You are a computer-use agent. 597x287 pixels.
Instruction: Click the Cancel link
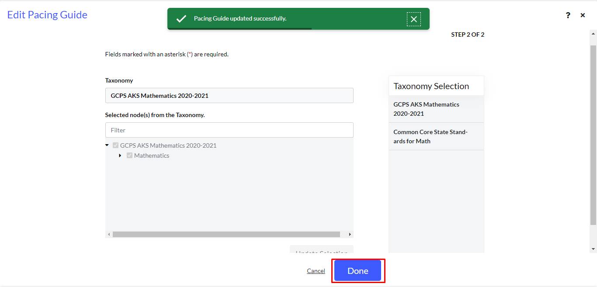[316, 271]
